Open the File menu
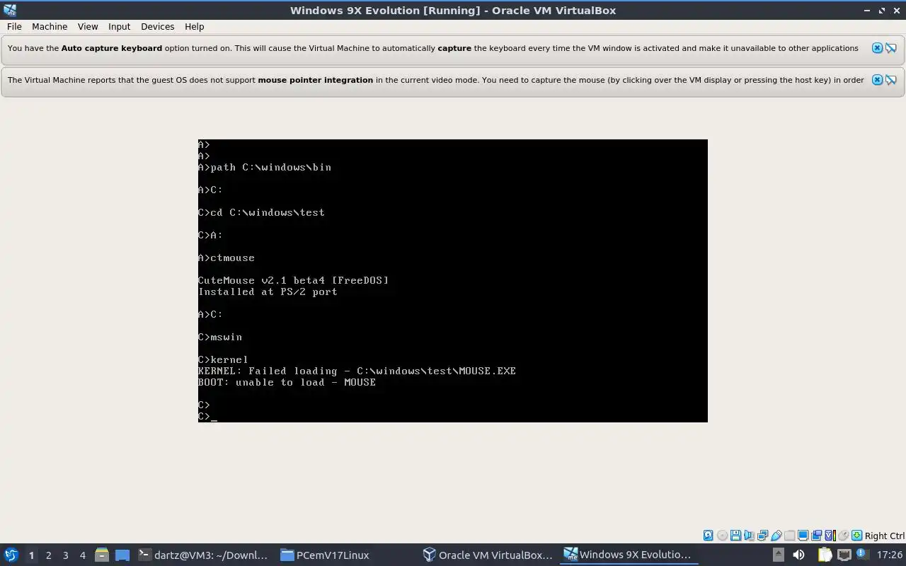Screen dimensions: 906x566 [x=14, y=26]
